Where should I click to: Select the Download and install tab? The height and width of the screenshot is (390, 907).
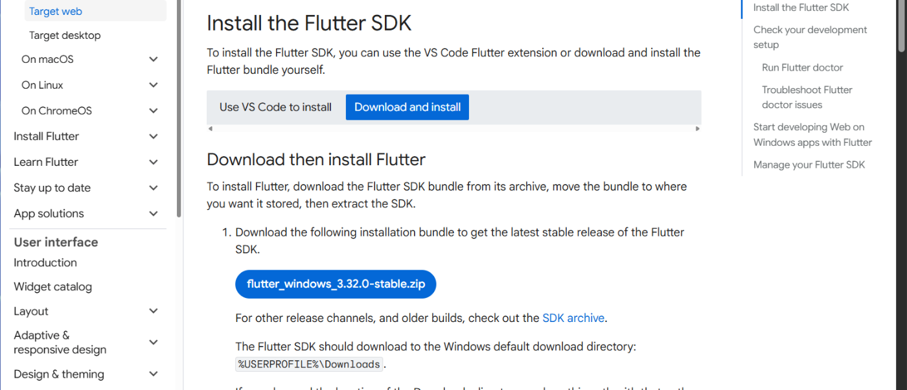coord(408,107)
